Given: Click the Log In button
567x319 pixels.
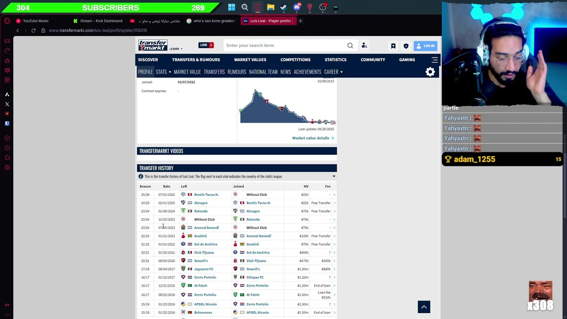Looking at the screenshot, I should coord(426,46).
